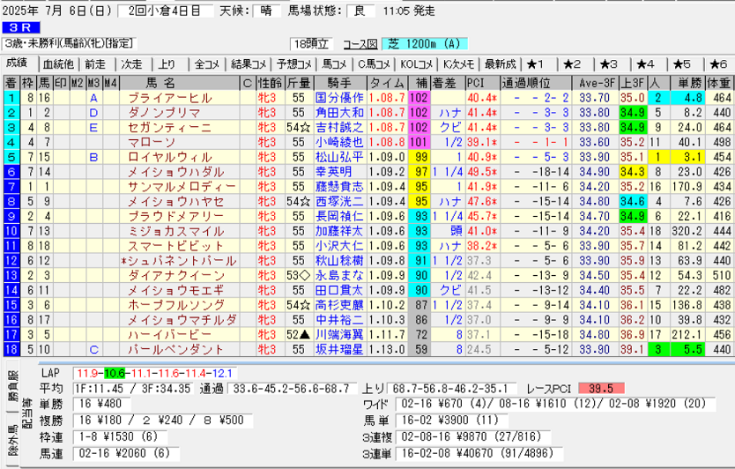Click the 芝 1200m (A) course field
Screen dimensions: 735x469
(x=425, y=44)
